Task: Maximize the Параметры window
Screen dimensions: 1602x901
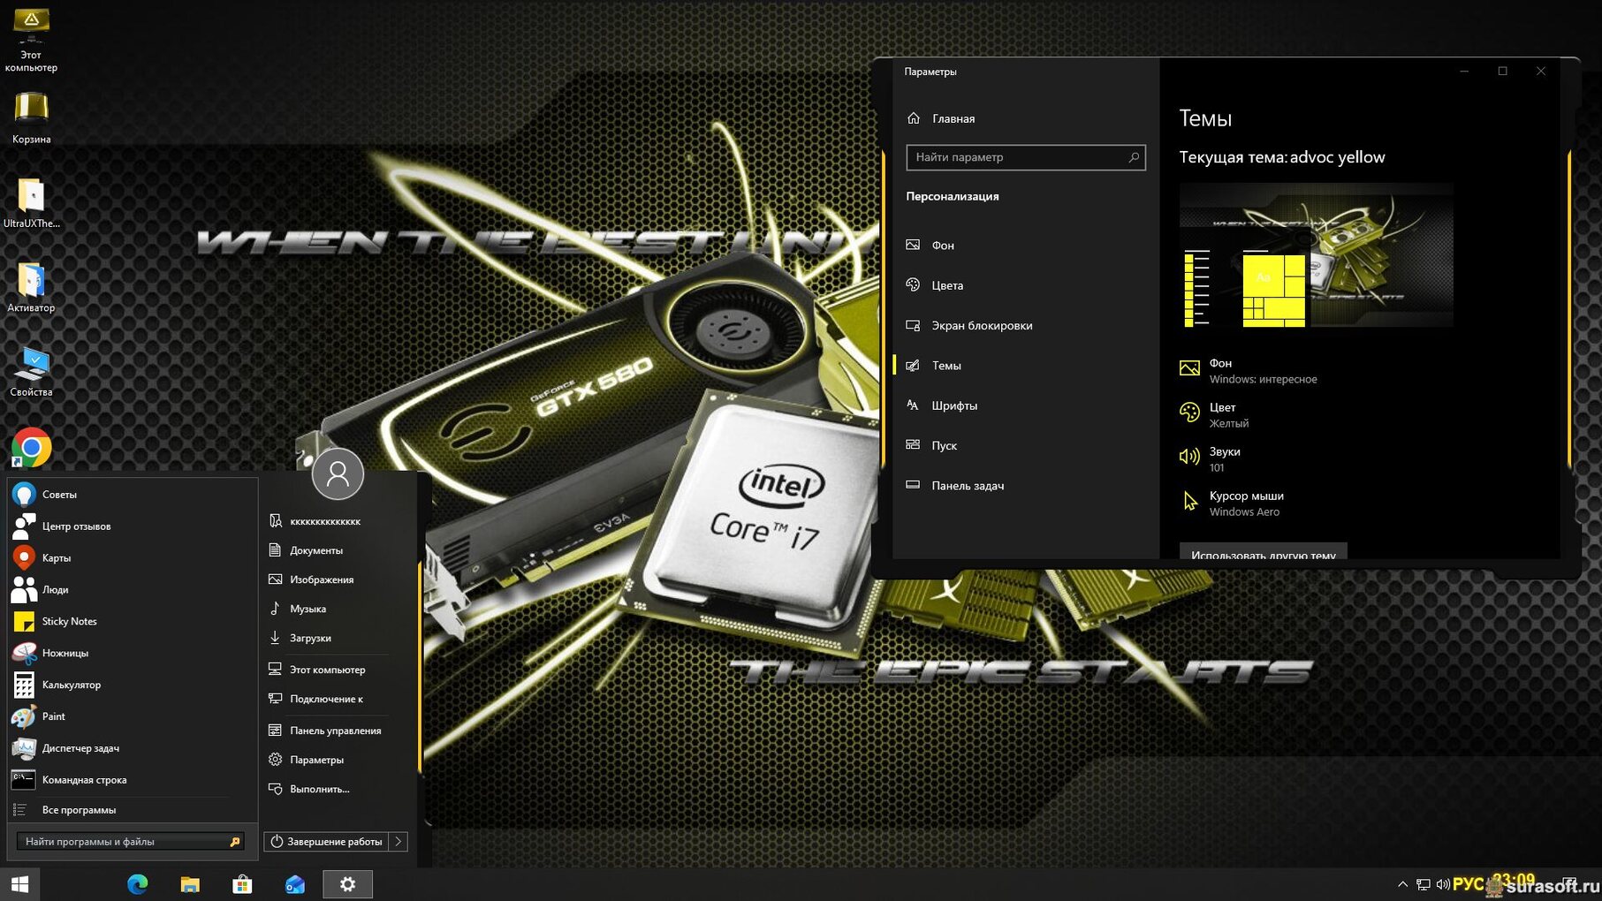Action: [x=1502, y=72]
